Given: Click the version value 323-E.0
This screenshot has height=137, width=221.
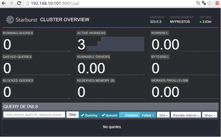Looking at the screenshot, I should pyautogui.click(x=156, y=22).
